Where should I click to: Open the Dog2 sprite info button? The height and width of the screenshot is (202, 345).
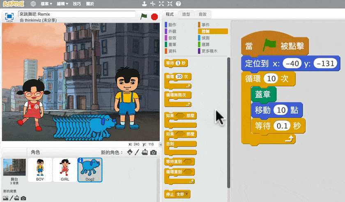tap(80, 161)
